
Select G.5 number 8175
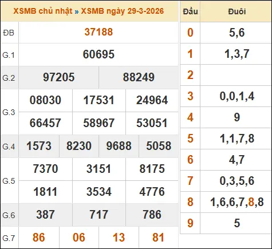(152, 169)
